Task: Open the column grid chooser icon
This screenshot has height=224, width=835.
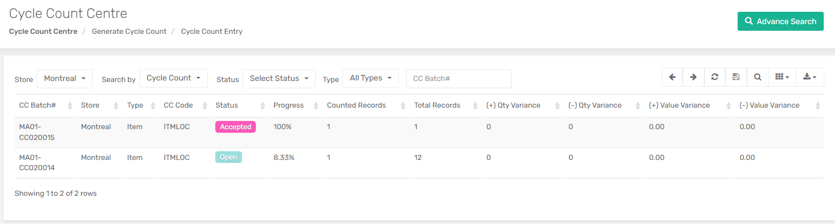Action: pyautogui.click(x=782, y=77)
